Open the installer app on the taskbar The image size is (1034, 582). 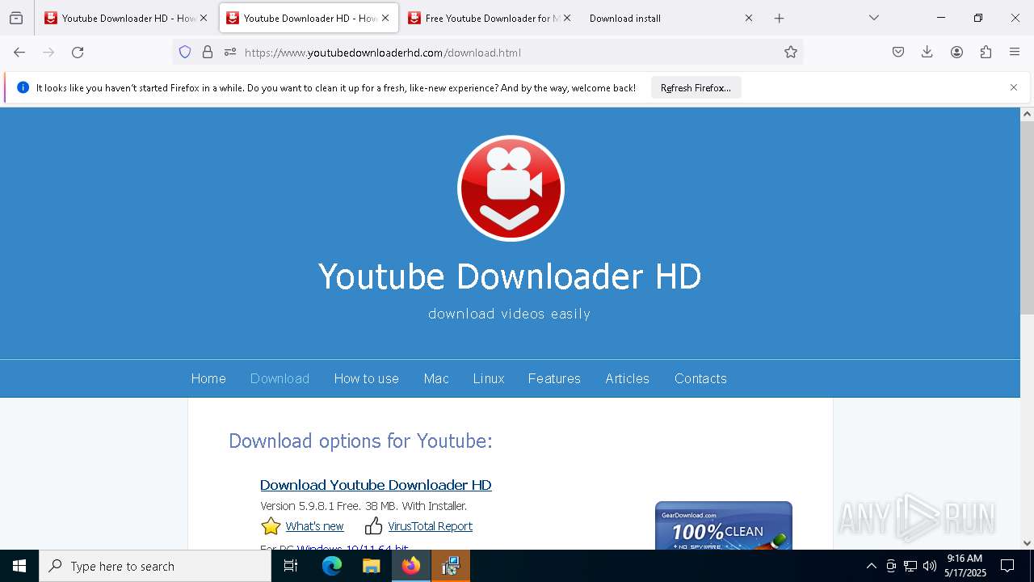pos(451,566)
